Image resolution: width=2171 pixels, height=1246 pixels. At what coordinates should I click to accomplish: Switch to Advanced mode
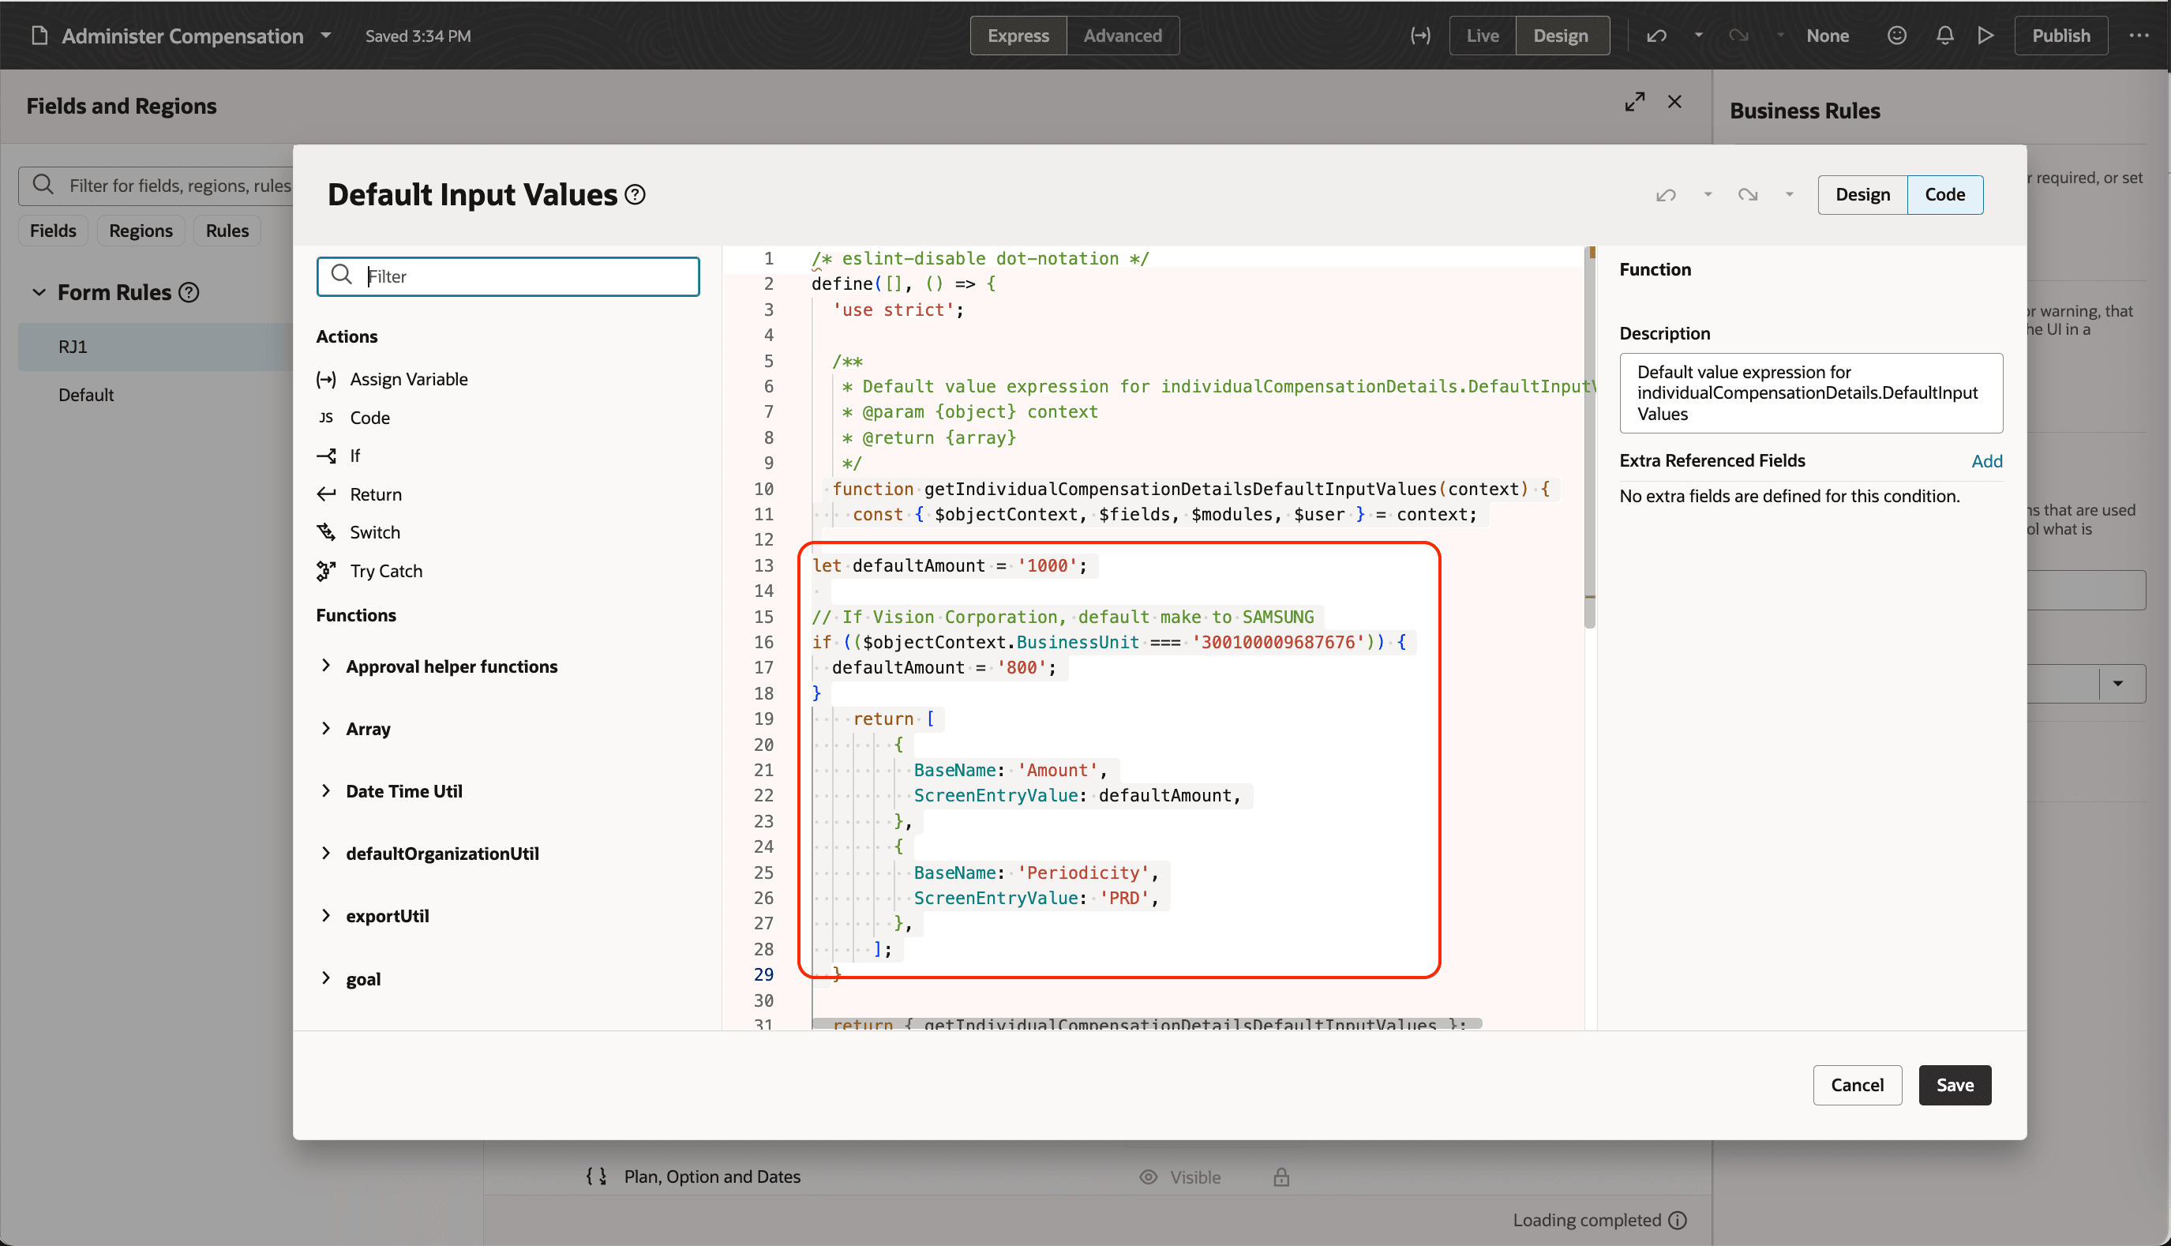coord(1123,35)
